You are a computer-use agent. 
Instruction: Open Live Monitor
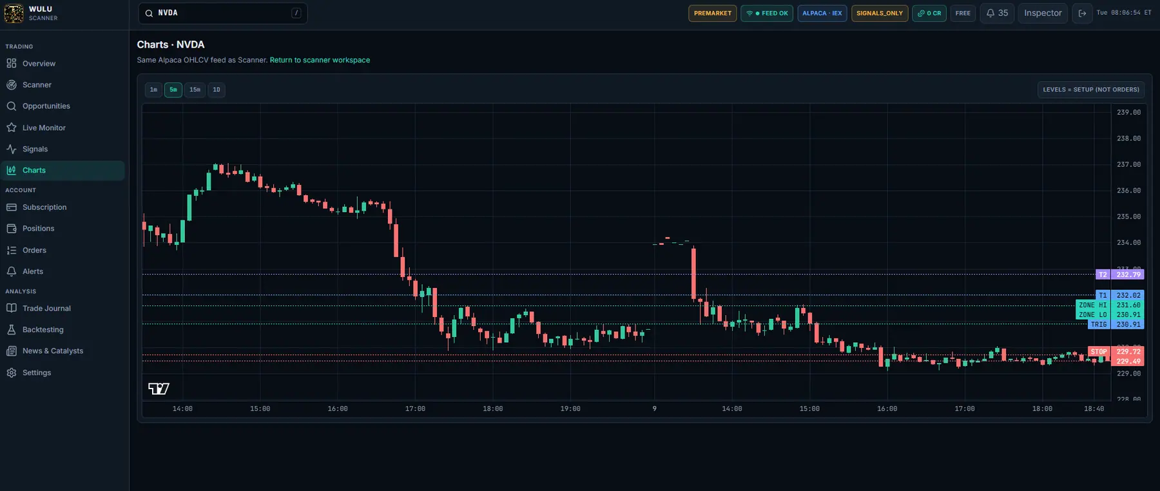click(63, 128)
